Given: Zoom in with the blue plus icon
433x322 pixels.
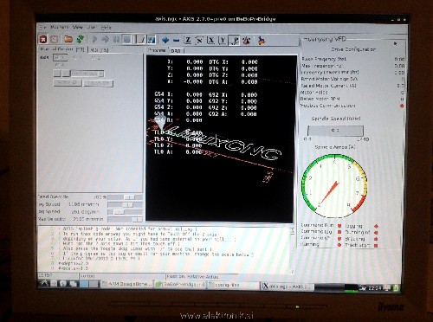Looking at the screenshot, I should (x=165, y=40).
